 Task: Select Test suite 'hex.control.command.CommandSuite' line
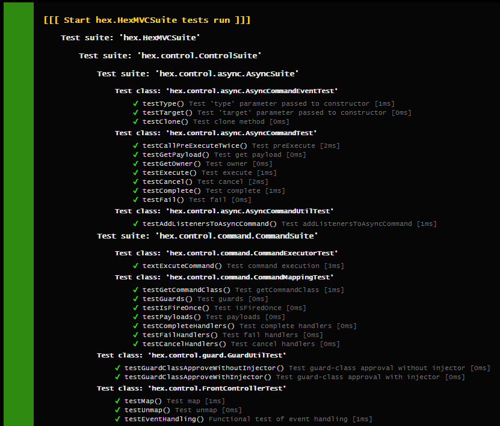click(x=207, y=236)
